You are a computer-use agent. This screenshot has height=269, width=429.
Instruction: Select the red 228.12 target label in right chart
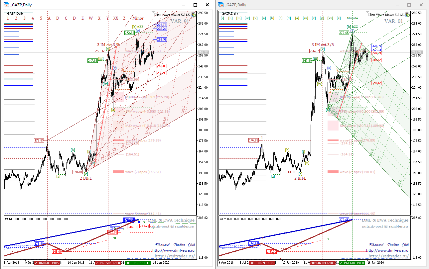click(x=376, y=83)
